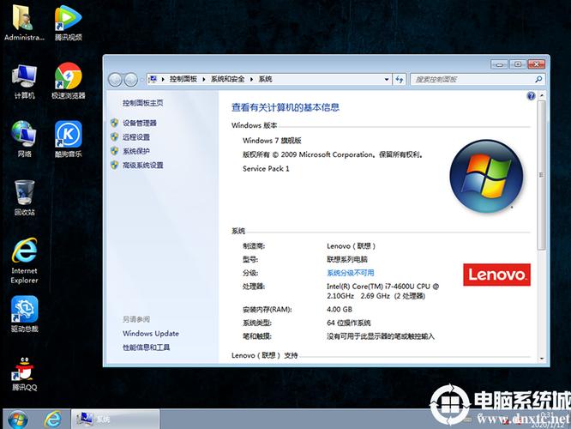The image size is (571, 429).
Task: Click the Lenovo logo image
Action: click(496, 275)
